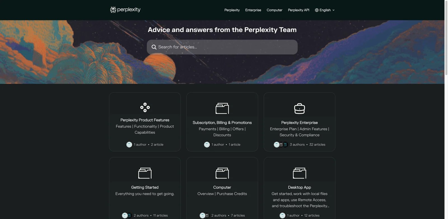This screenshot has height=219, width=448.
Task: Click "Everything you need to get going."
Action: [145, 194]
